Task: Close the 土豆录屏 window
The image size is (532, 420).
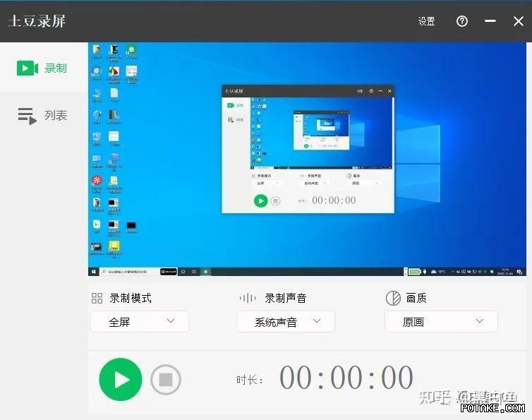Action: tap(518, 21)
